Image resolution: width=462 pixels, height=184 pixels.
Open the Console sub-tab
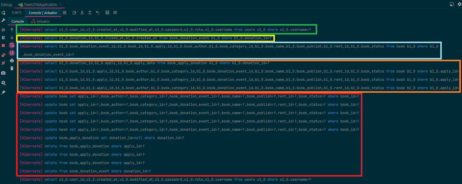coord(18,21)
